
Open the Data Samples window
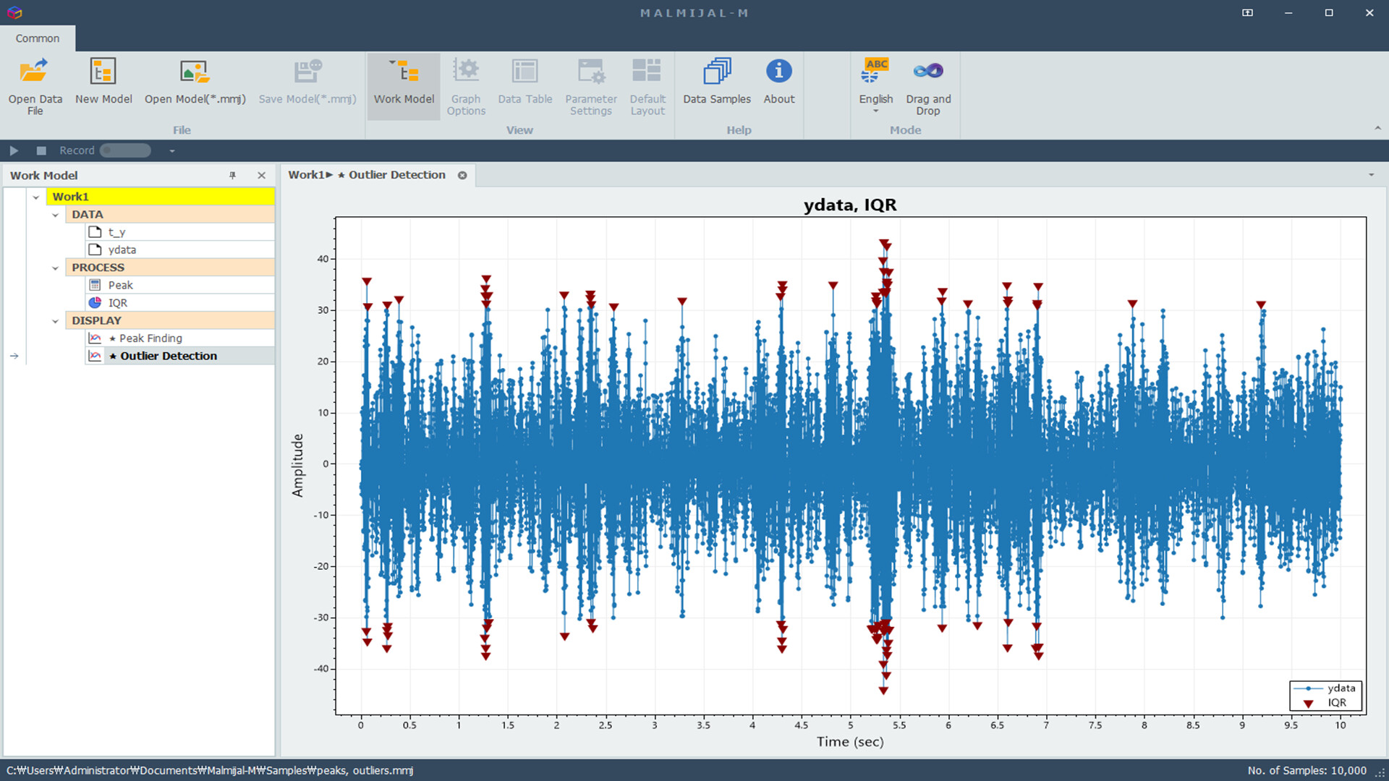click(716, 72)
